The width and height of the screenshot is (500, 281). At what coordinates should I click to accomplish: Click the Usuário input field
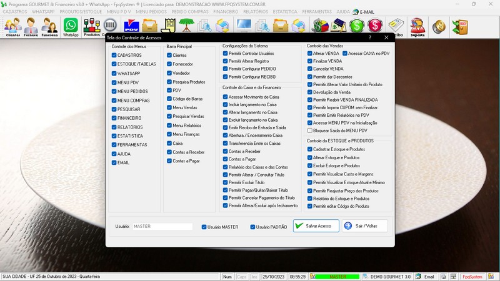[162, 227]
